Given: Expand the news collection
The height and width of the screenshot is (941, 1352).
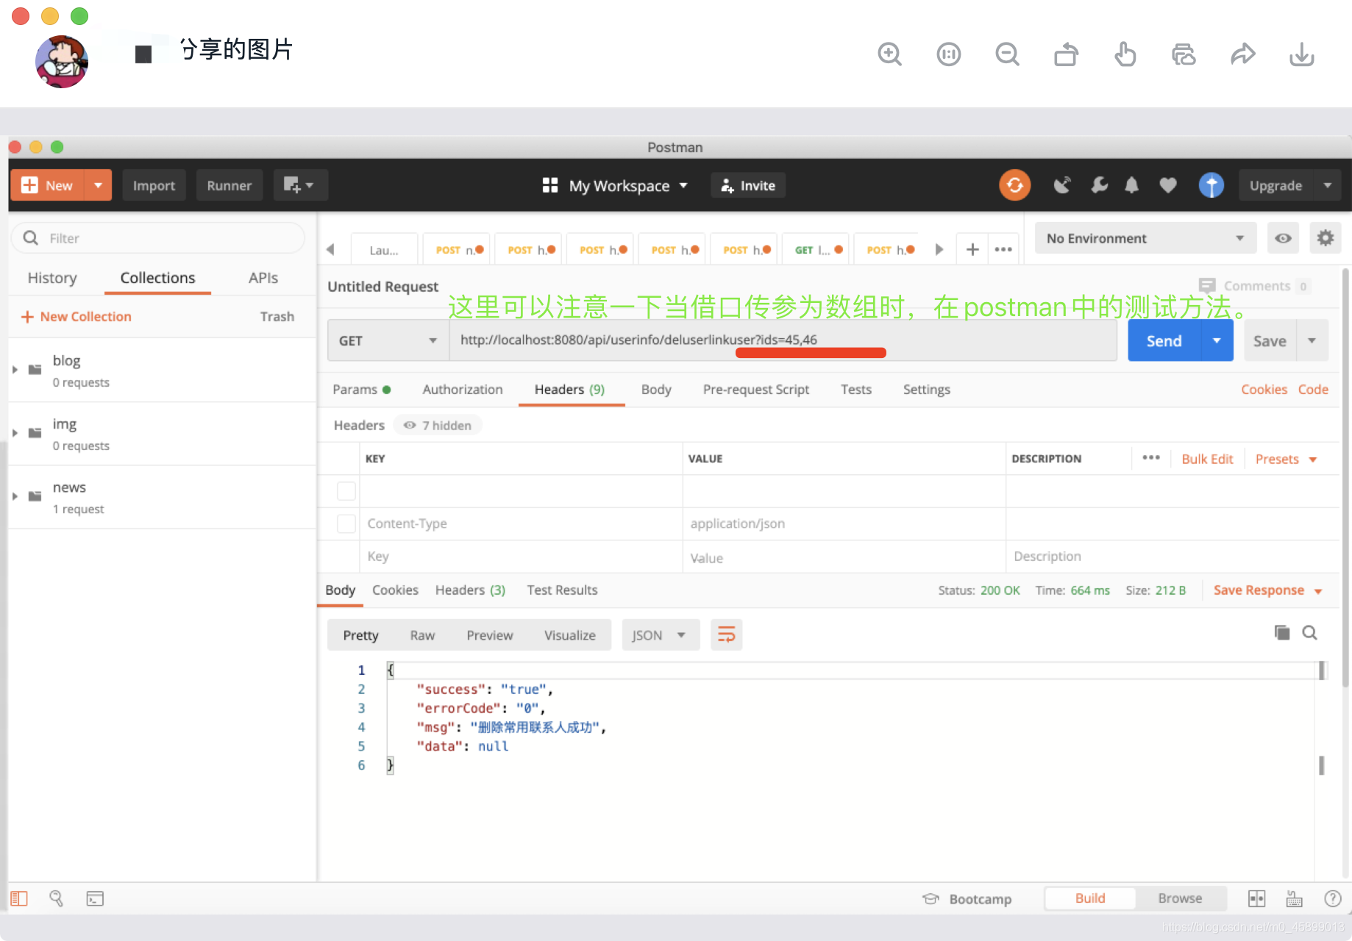Looking at the screenshot, I should (x=15, y=496).
